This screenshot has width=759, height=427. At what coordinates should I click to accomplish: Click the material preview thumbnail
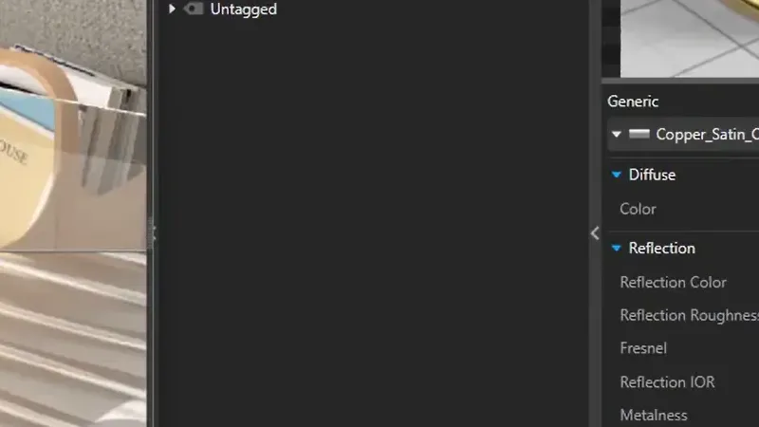(690, 38)
